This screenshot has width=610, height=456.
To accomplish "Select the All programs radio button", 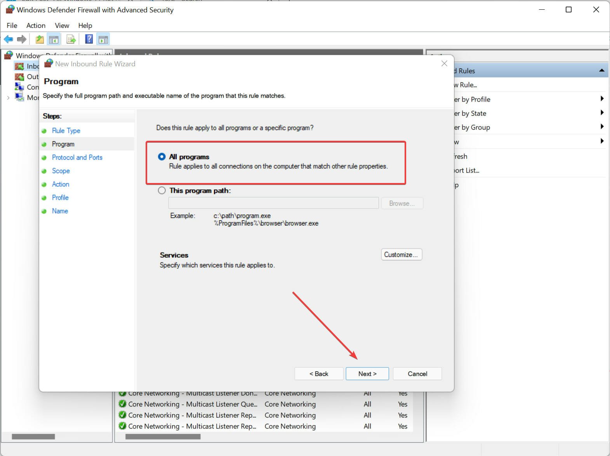I will [x=162, y=157].
